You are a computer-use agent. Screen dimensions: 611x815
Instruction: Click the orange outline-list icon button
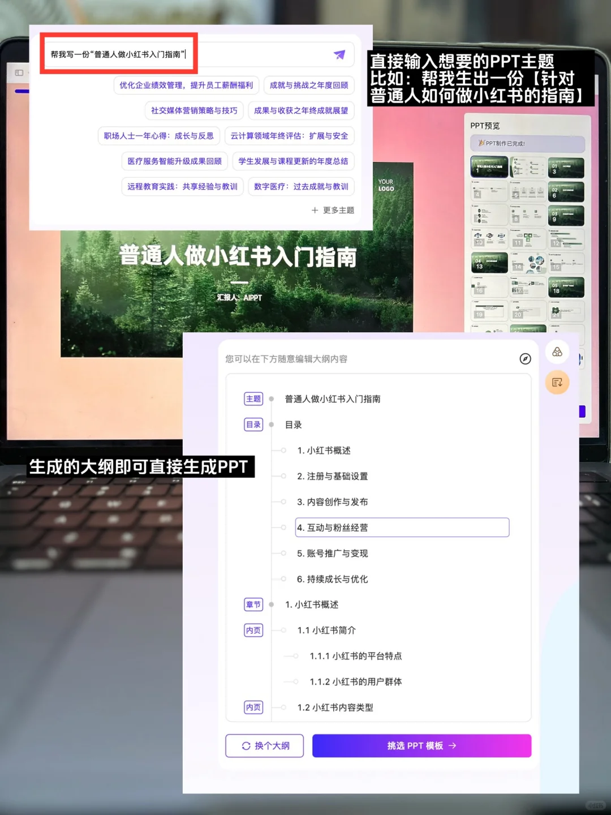557,383
